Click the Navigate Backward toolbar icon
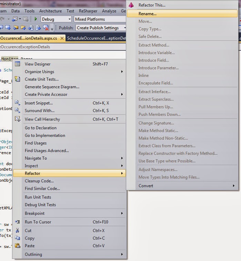The width and height of the screenshot is (241, 261). 14,19
